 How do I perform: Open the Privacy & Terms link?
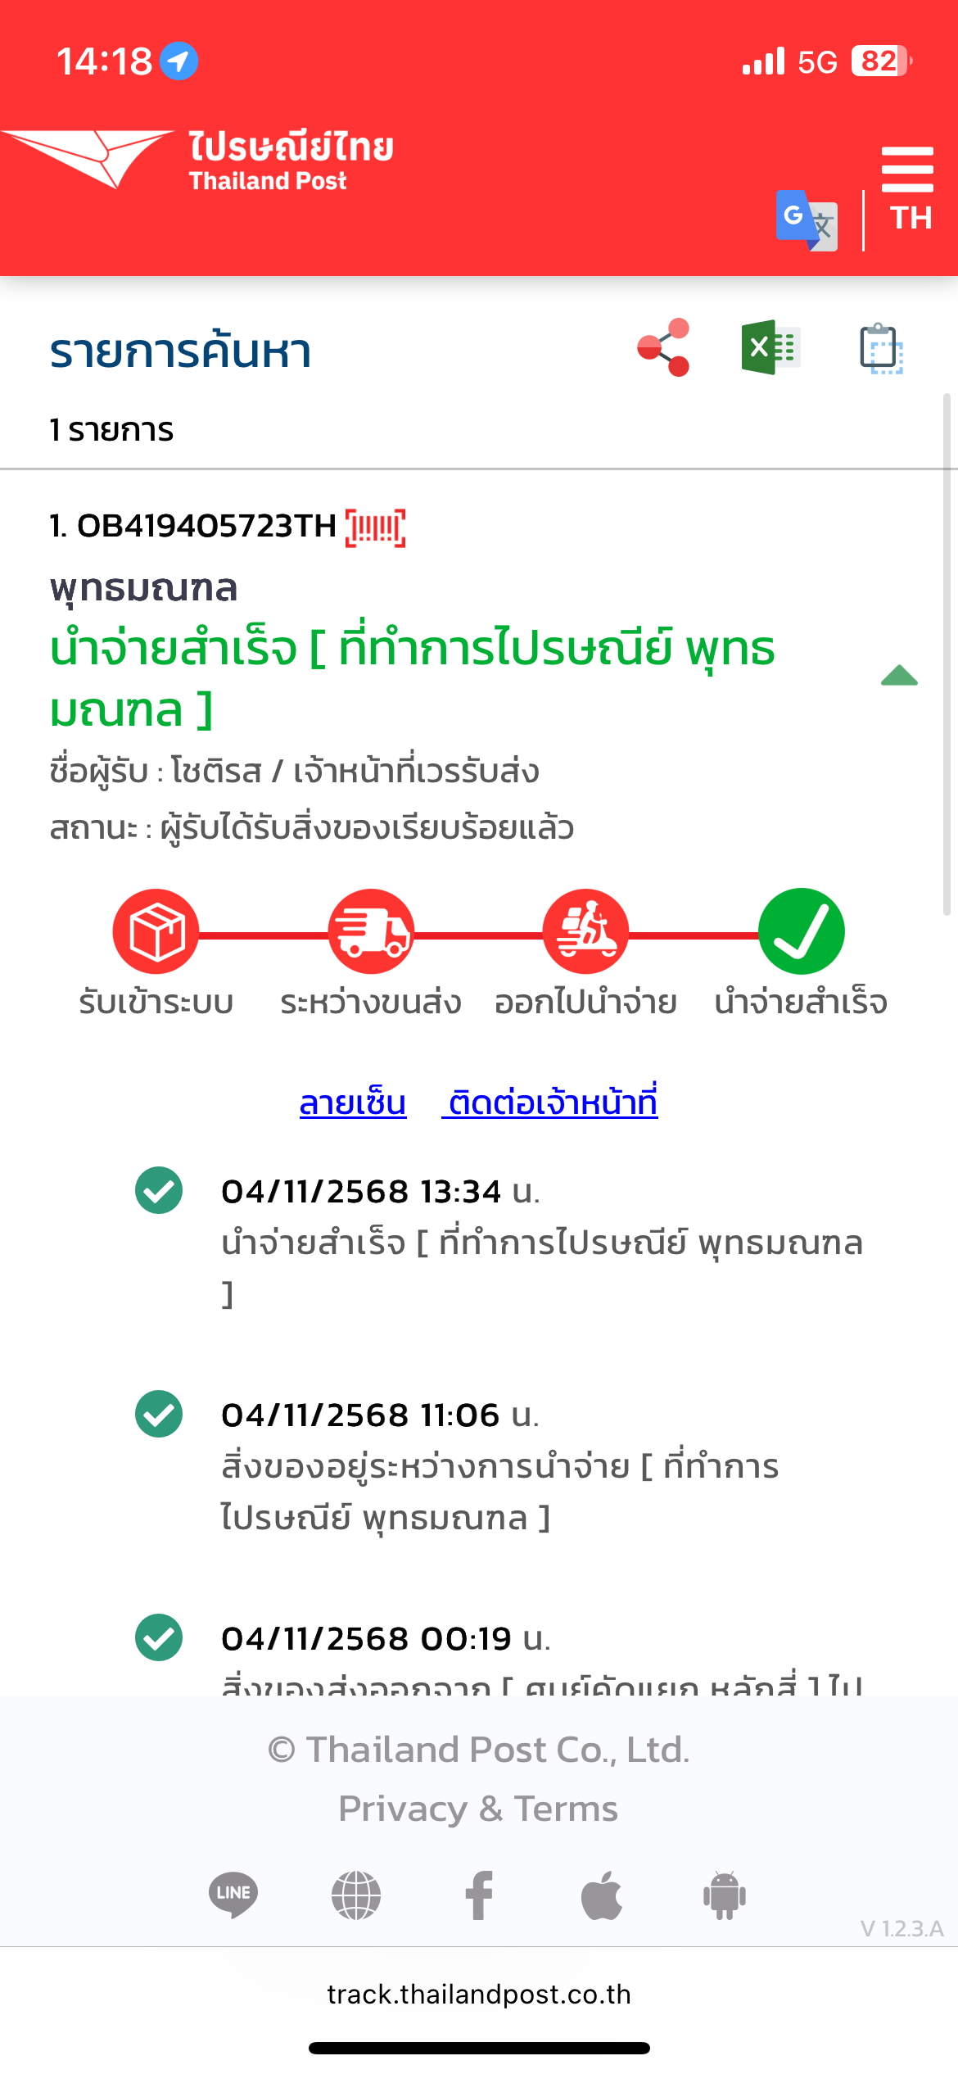coord(478,1808)
